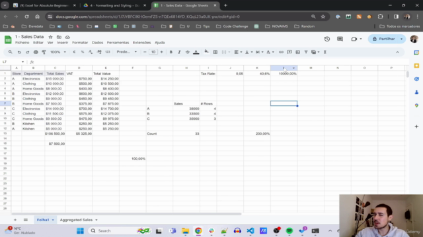Screen dimensions: 423x237
Task: Select cell with text 'Tax Rate:'
Action: (x=208, y=74)
